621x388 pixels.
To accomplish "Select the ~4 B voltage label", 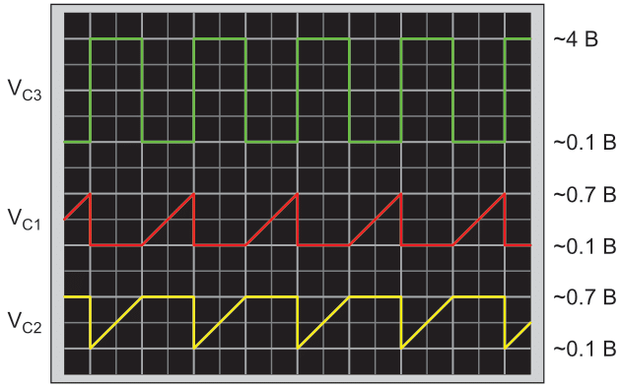I will (576, 39).
